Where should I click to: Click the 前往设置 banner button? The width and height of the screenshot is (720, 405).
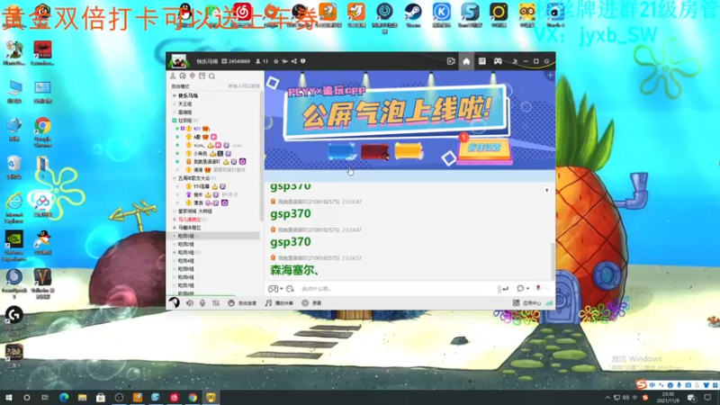[x=483, y=148]
